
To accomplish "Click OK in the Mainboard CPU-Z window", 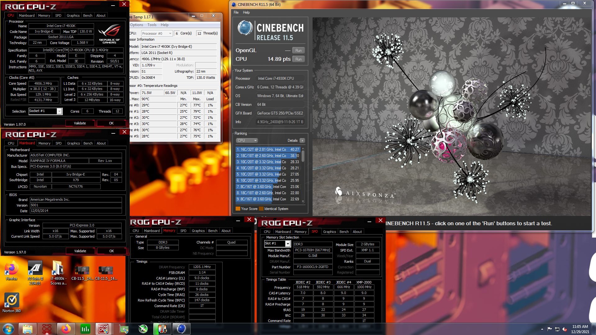I will 111,251.
